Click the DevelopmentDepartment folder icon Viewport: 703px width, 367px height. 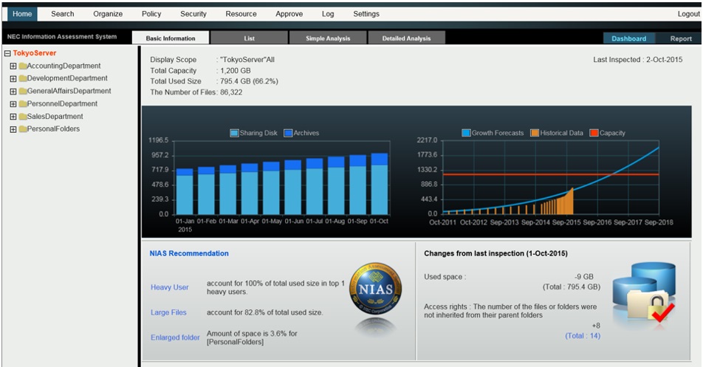(22, 78)
